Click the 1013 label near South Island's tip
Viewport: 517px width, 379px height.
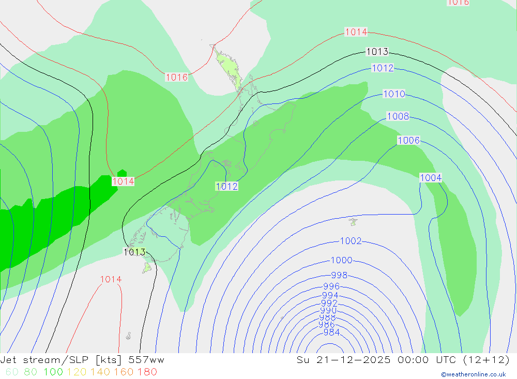point(134,252)
